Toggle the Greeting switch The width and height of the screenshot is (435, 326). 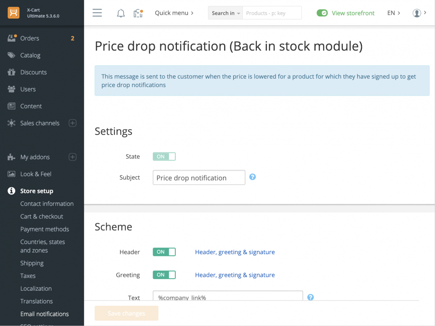point(164,275)
